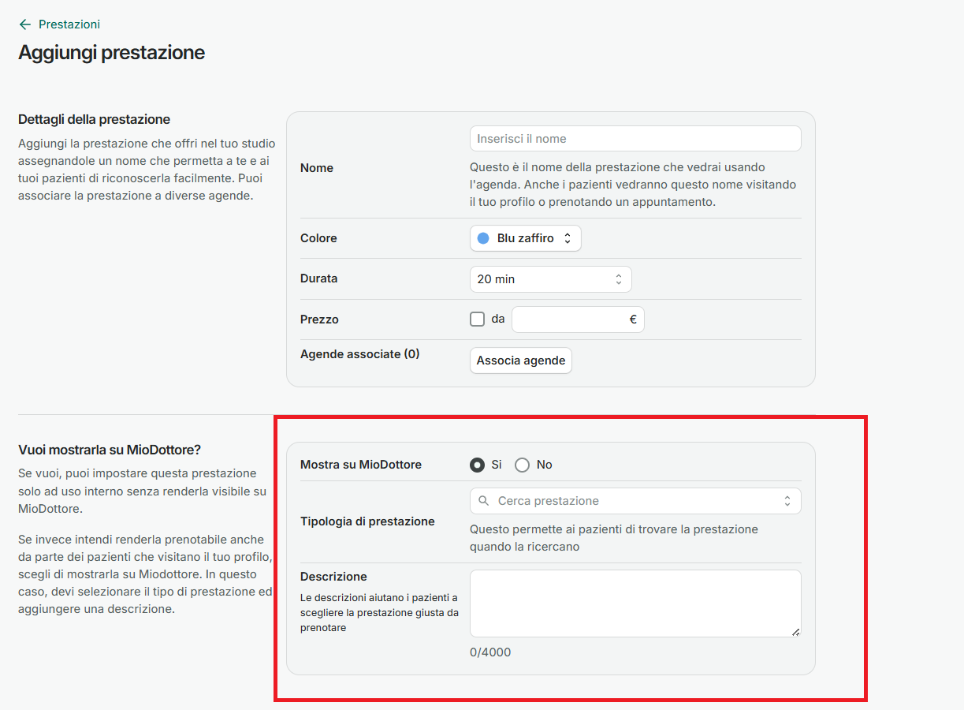Click the Nome field label
This screenshot has height=710, width=964.
tap(317, 168)
